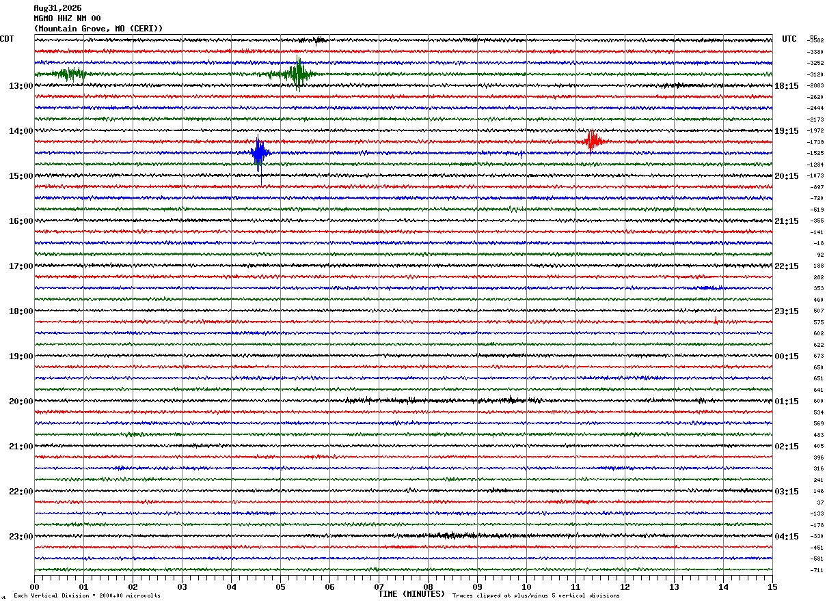Click minute 00 on the time axis
This screenshot has height=605, width=827.
34,587
